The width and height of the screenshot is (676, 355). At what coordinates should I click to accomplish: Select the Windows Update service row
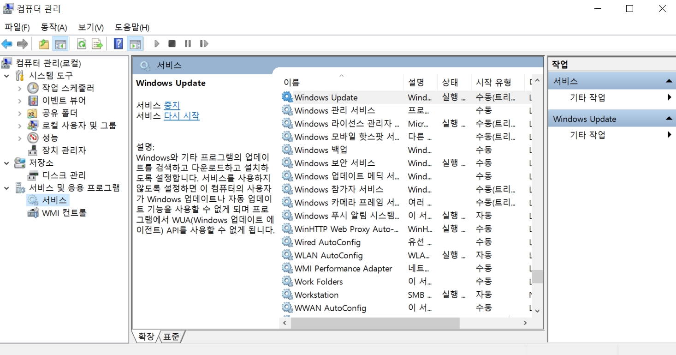click(405, 97)
